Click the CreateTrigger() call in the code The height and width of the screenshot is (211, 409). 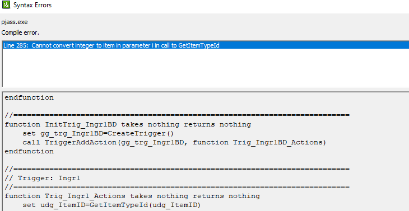141,133
